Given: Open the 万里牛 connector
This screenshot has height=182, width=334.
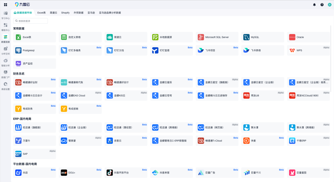Looking at the screenshot, I should (35, 141).
